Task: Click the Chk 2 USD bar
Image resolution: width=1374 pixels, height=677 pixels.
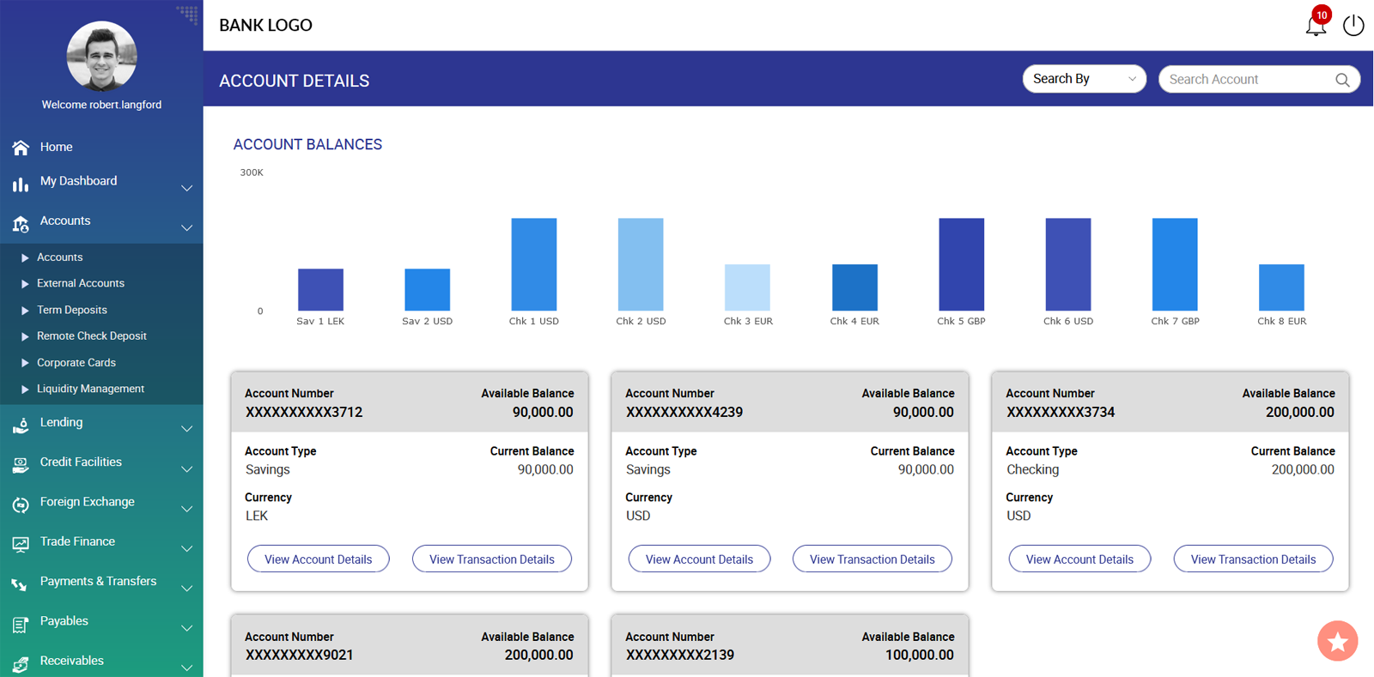Action: 641,264
